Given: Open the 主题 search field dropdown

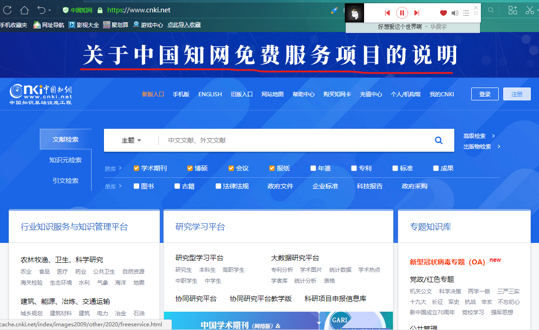Looking at the screenshot, I should (x=131, y=140).
